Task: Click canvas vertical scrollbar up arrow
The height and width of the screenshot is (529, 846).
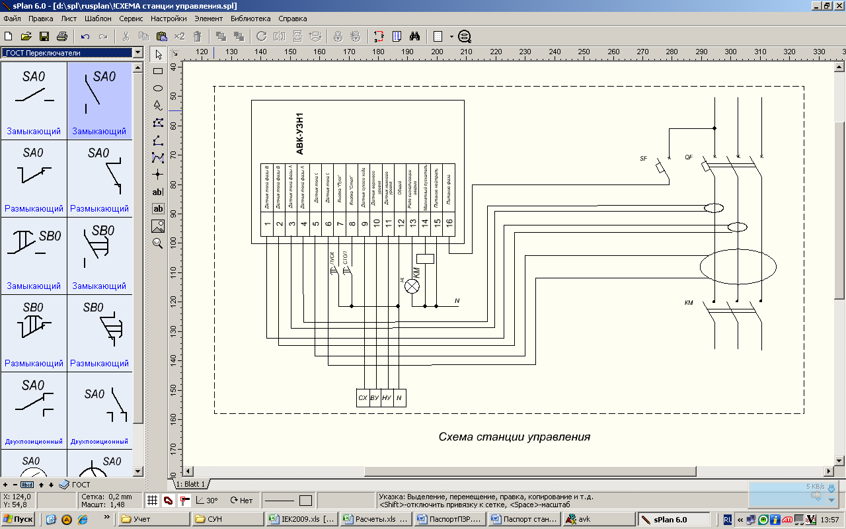Action: 839,65
